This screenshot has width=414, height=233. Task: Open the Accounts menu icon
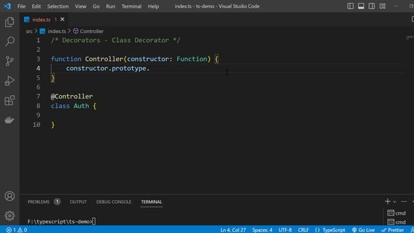coord(10,196)
